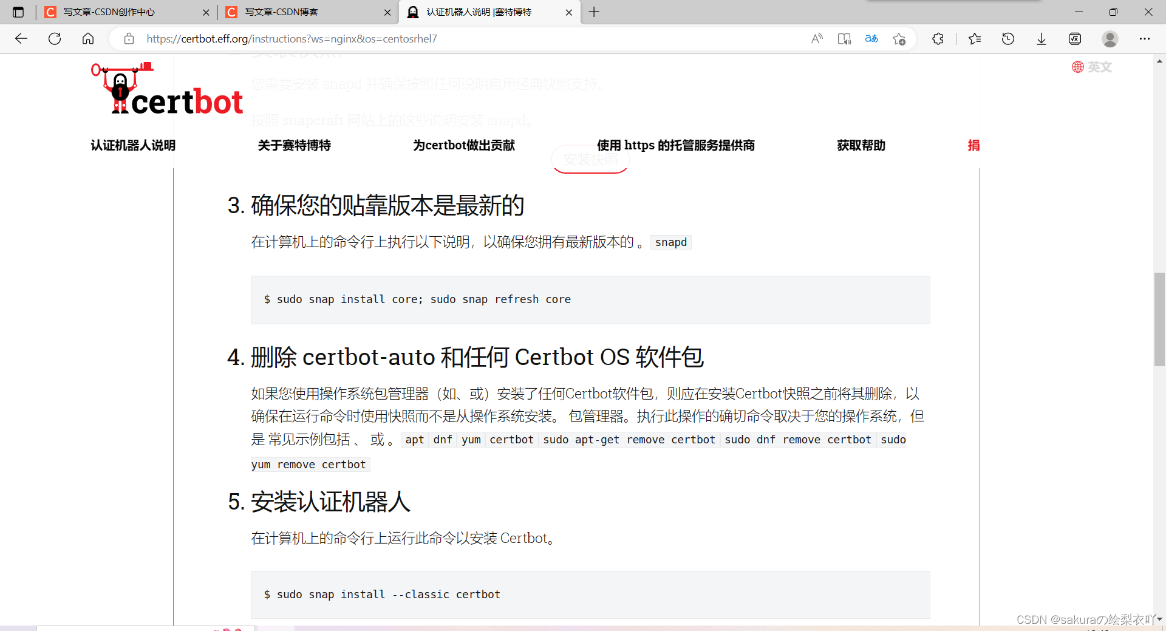This screenshot has height=631, width=1166.
Task: Click the snap install --classic certbot command
Action: [x=590, y=595]
